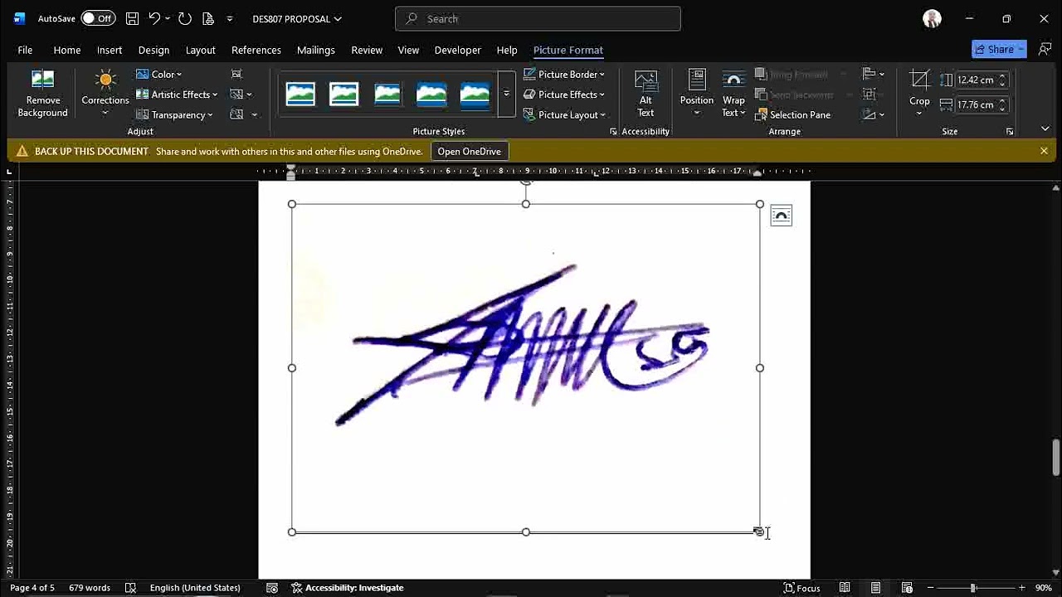Click the Search box

click(x=538, y=18)
